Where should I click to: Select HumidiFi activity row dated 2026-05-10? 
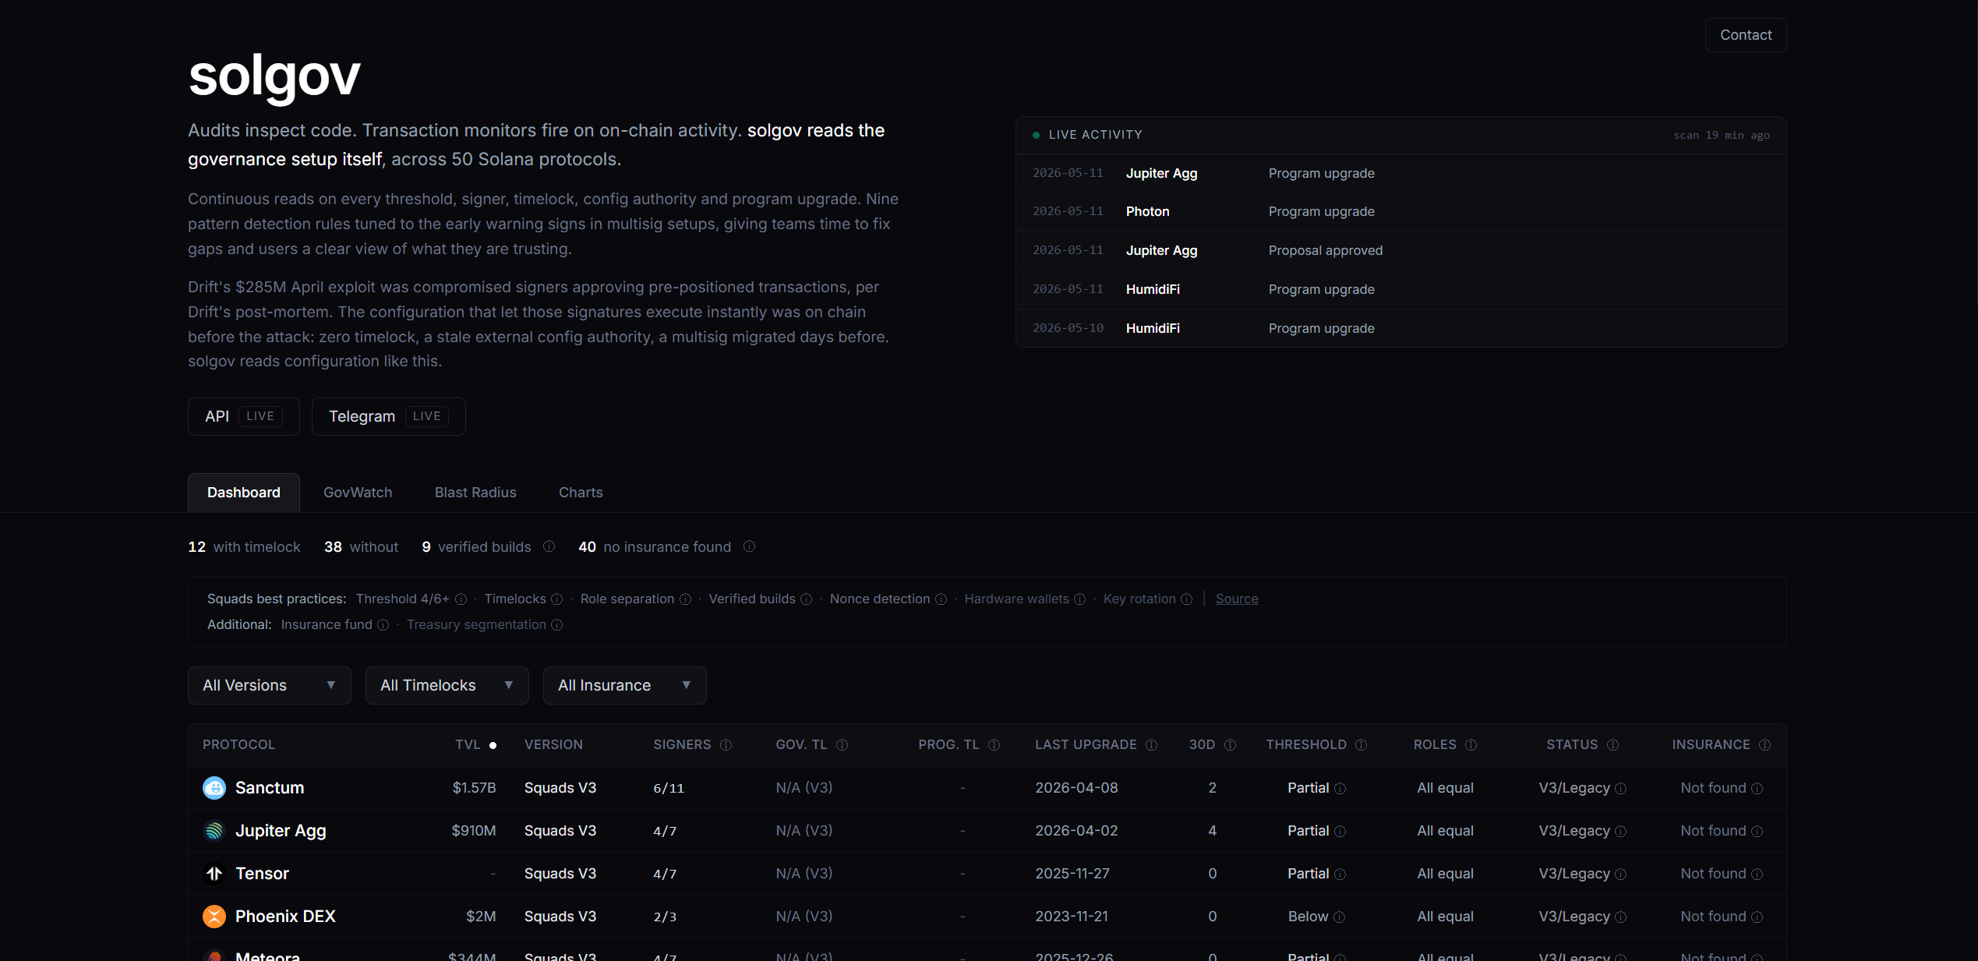[1400, 328]
